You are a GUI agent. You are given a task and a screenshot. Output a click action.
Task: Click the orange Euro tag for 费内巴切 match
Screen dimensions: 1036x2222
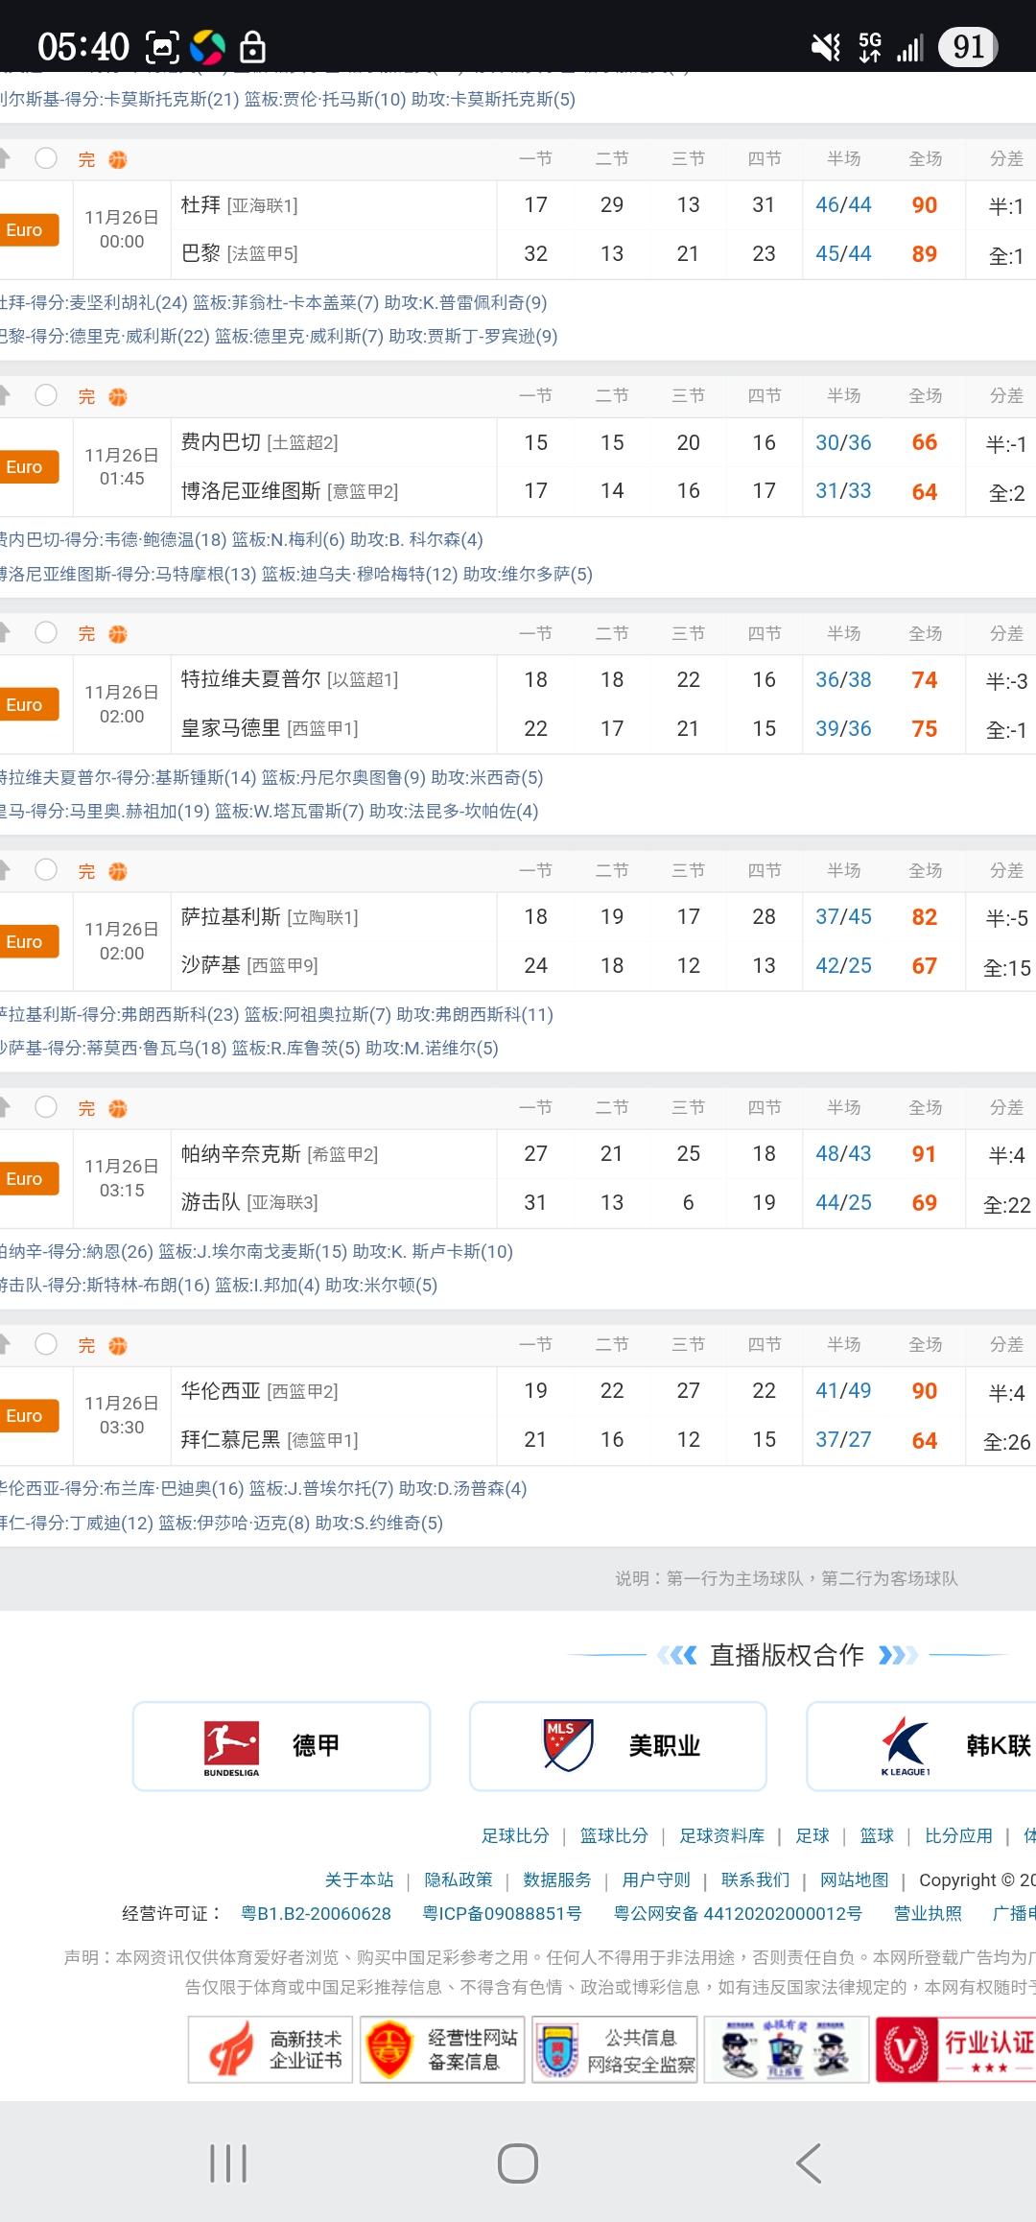[27, 467]
